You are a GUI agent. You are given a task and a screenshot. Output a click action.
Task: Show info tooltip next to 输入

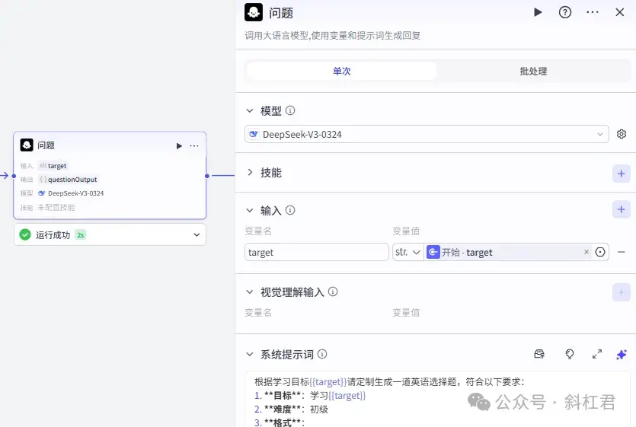(290, 210)
